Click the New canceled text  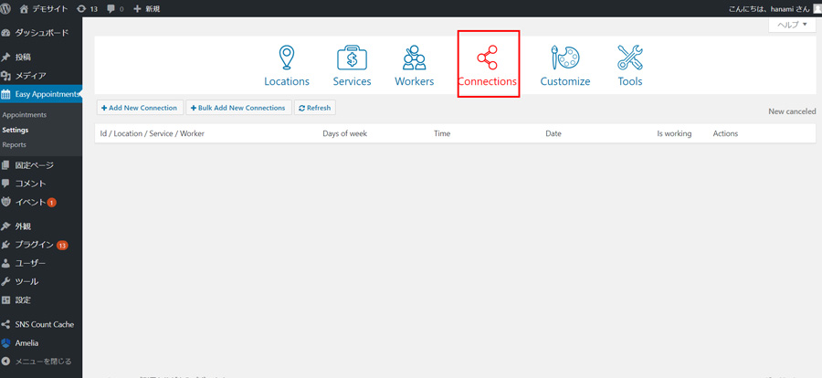(792, 111)
